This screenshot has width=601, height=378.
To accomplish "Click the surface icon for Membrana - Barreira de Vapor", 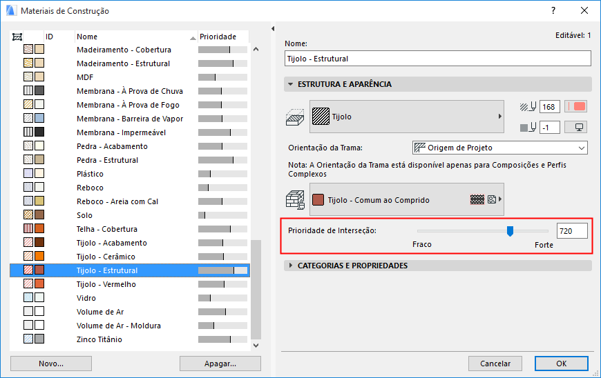I will click(39, 118).
